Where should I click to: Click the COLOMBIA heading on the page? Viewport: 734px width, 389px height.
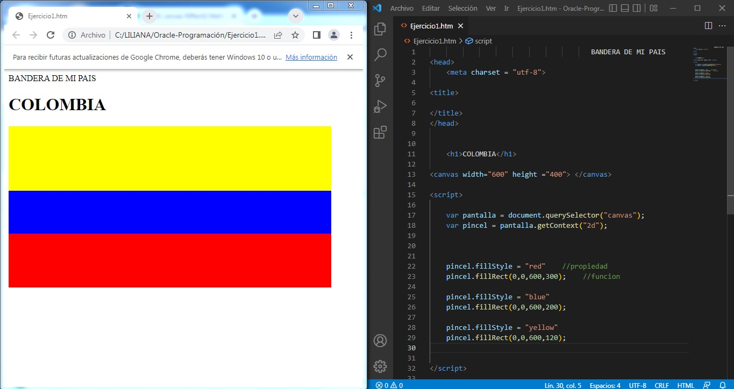(57, 105)
